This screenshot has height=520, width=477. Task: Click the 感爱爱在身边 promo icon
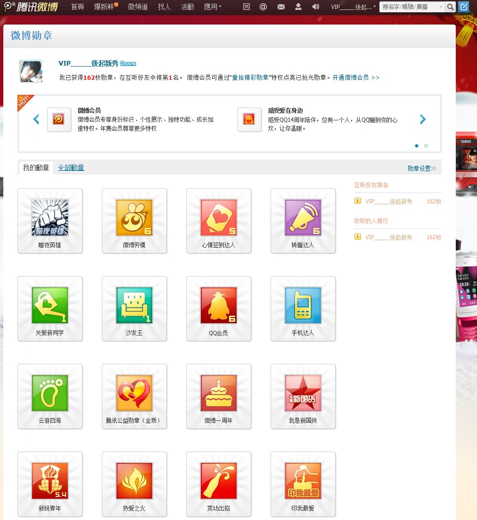click(x=249, y=119)
